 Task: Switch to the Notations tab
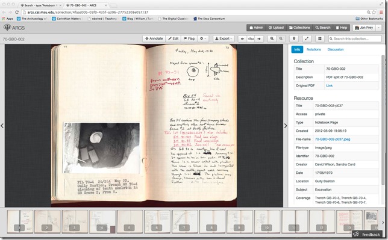tap(313, 49)
